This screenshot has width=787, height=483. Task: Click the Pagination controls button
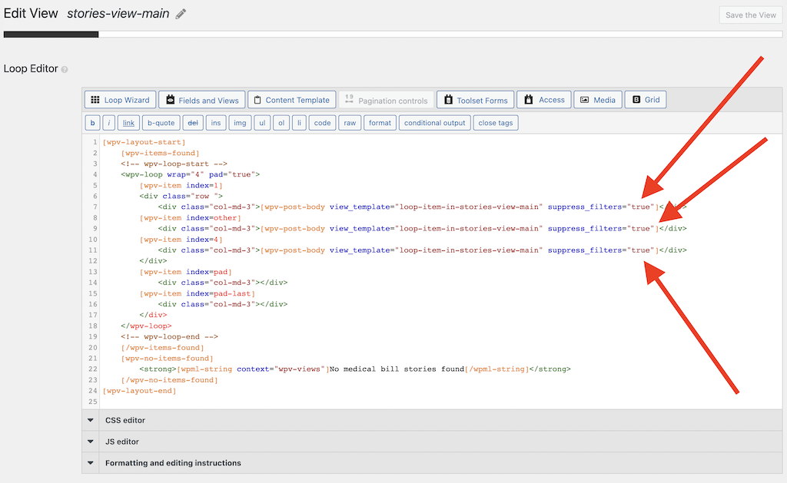387,100
